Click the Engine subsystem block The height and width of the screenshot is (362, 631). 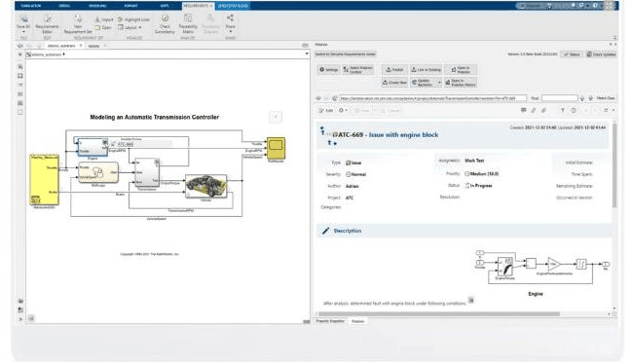(x=93, y=147)
